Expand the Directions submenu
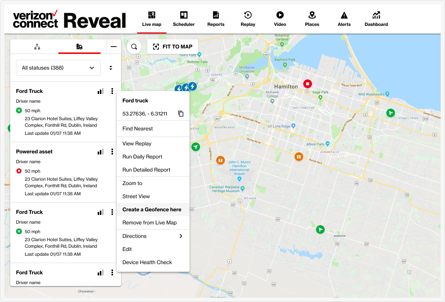Screen dimensions: 445x302 pyautogui.click(x=152, y=236)
